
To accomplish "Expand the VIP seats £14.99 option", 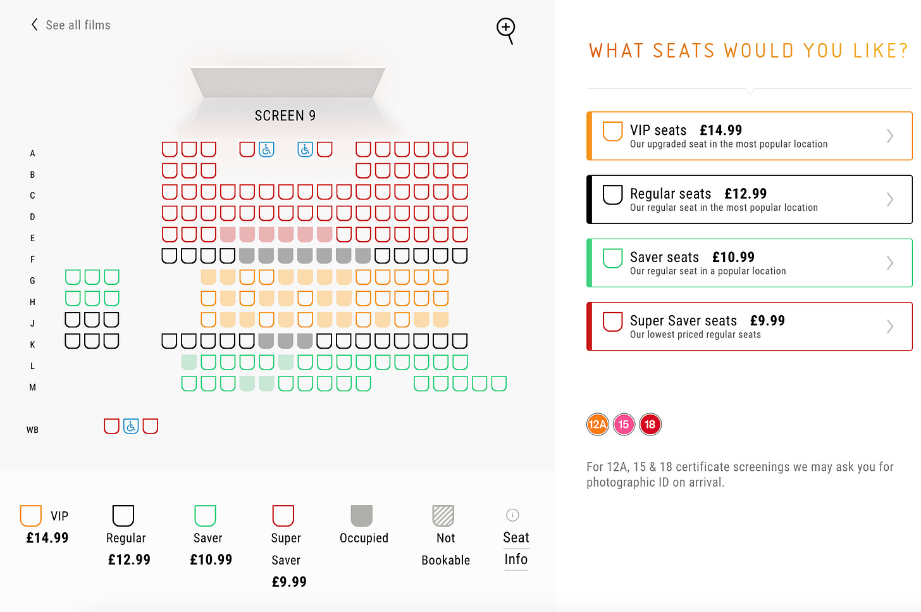I will pos(750,136).
